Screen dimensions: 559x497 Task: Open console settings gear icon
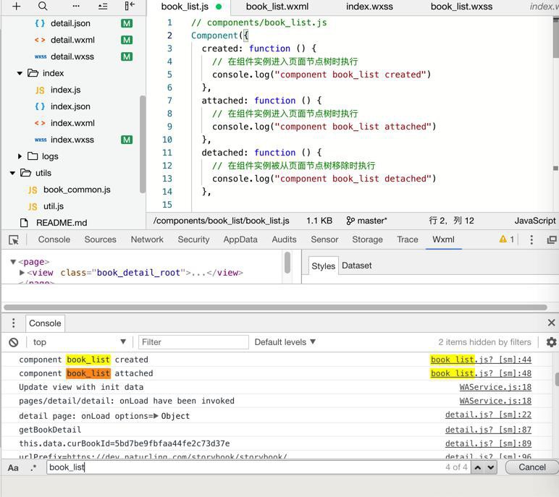coord(551,342)
